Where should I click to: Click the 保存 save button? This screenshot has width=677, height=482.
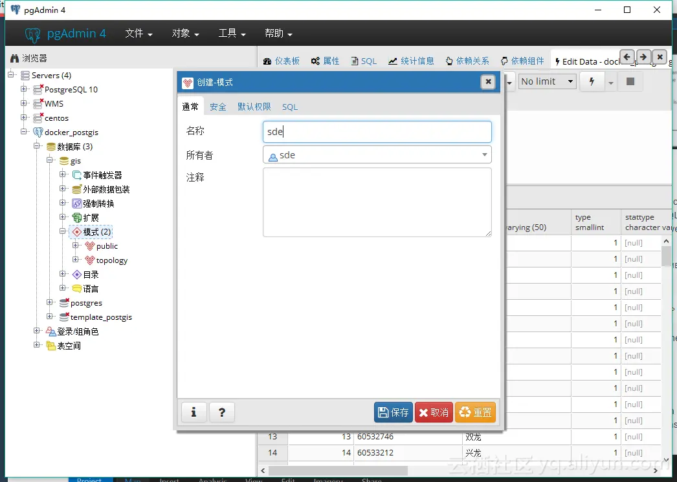[x=394, y=413]
